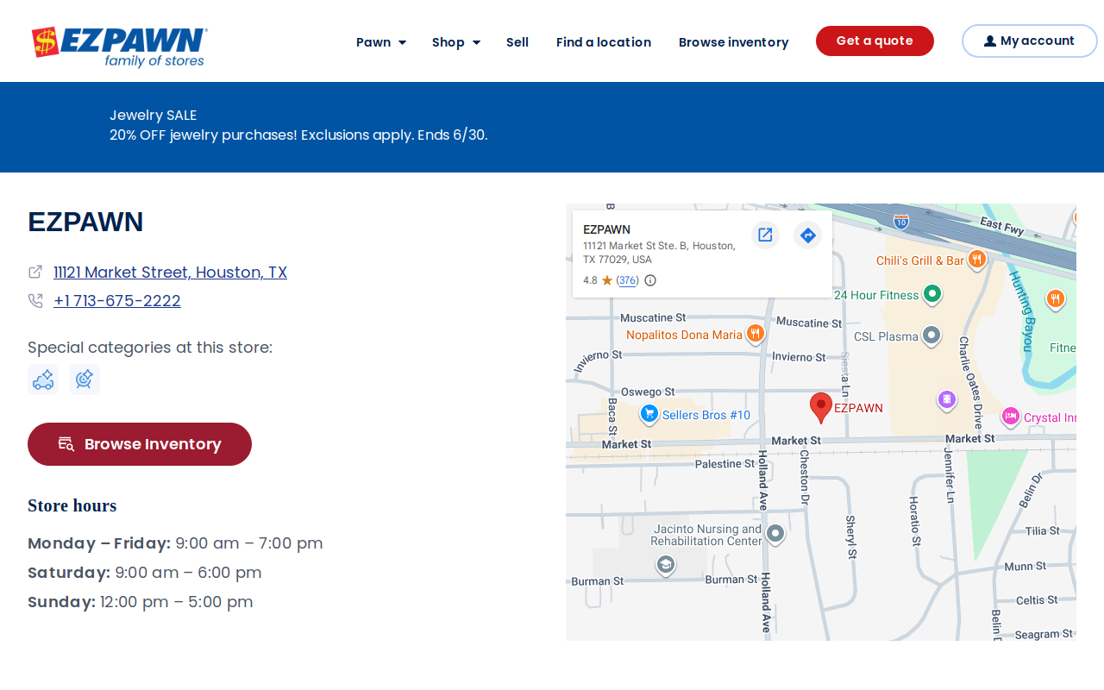Click the 24 Hour Fitness map marker
This screenshot has width=1104, height=690.
coord(931,295)
